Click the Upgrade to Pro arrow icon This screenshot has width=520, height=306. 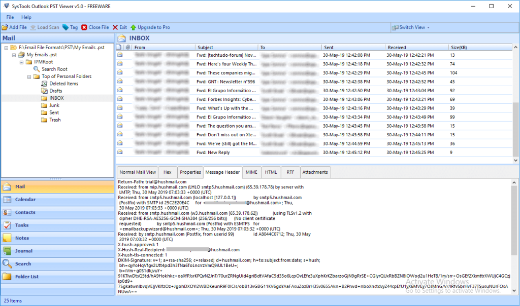pyautogui.click(x=134, y=27)
